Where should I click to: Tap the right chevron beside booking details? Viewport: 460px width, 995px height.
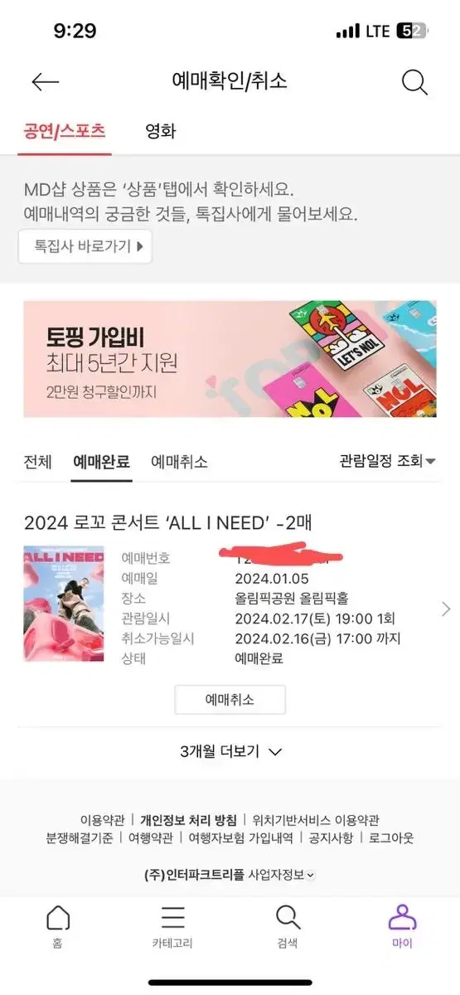[446, 609]
